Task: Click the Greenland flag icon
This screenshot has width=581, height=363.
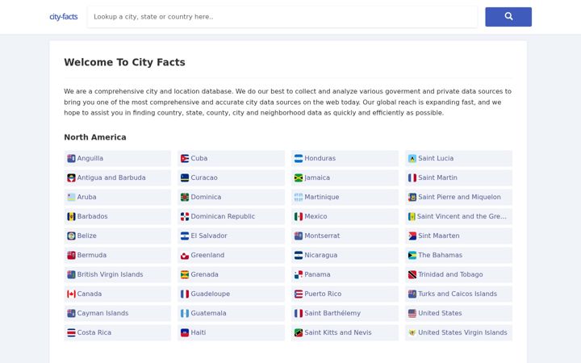Action: (185, 255)
